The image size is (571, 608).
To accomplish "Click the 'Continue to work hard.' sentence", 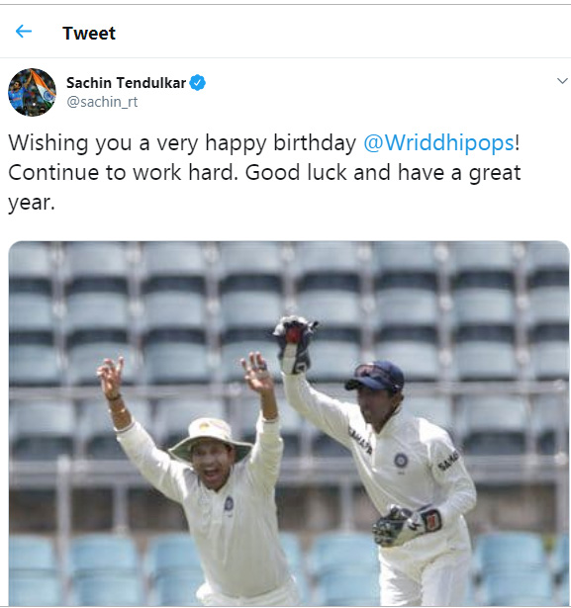I will tap(123, 173).
